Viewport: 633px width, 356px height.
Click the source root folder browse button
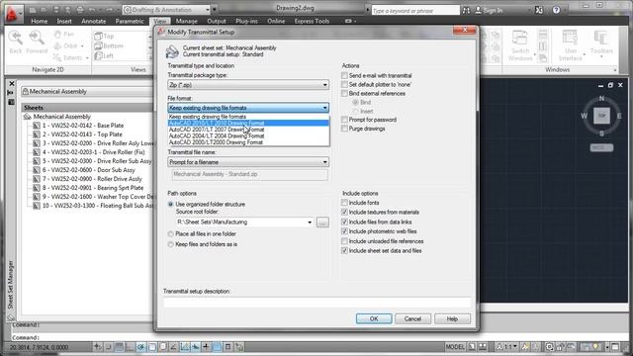point(322,222)
